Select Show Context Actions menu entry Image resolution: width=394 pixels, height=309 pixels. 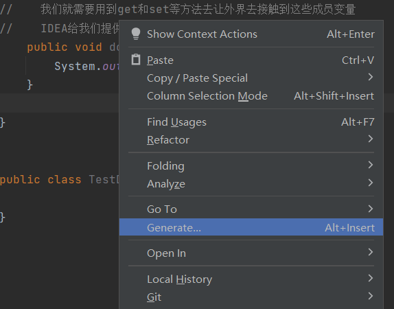click(251, 34)
